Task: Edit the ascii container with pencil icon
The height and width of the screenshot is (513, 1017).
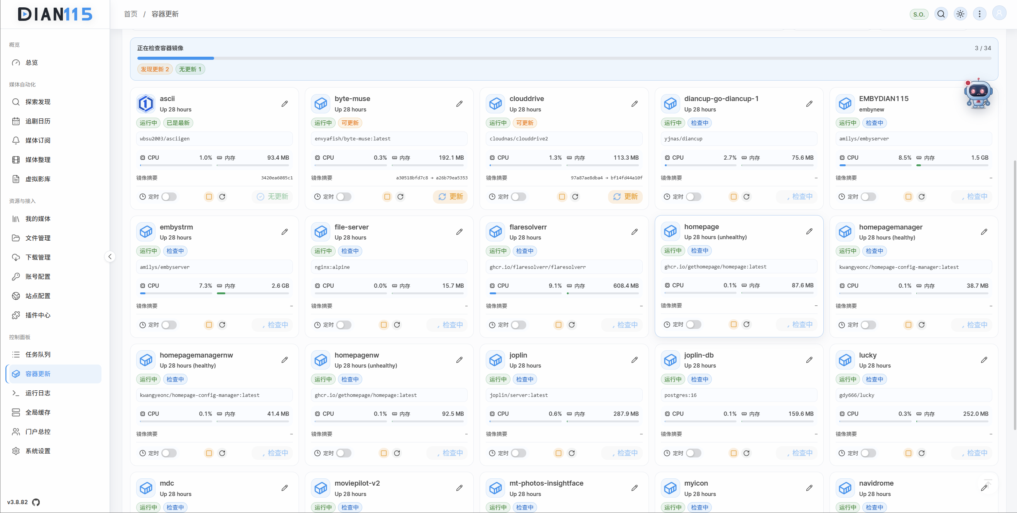Action: pos(285,104)
